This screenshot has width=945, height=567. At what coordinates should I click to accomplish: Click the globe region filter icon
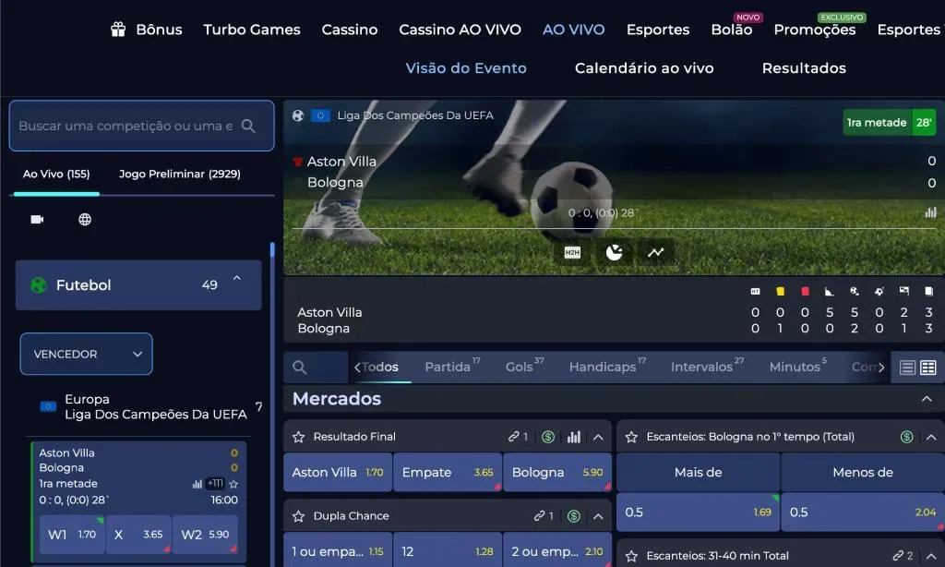click(x=85, y=220)
